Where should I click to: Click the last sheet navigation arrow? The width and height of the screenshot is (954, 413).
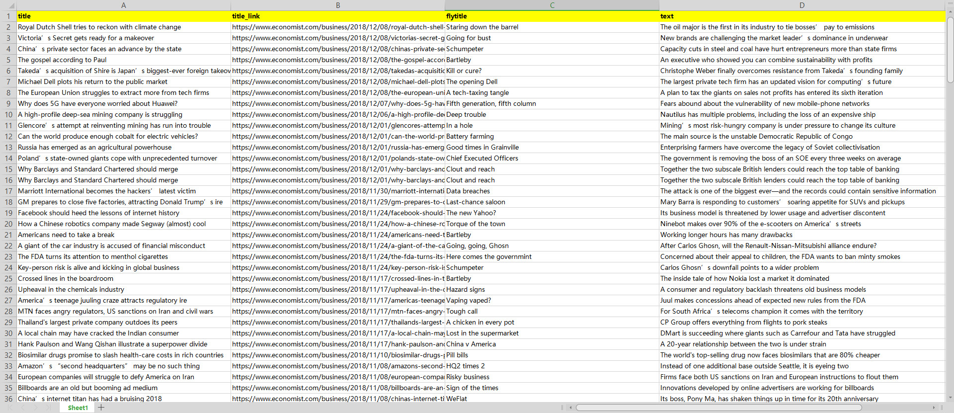(x=48, y=408)
